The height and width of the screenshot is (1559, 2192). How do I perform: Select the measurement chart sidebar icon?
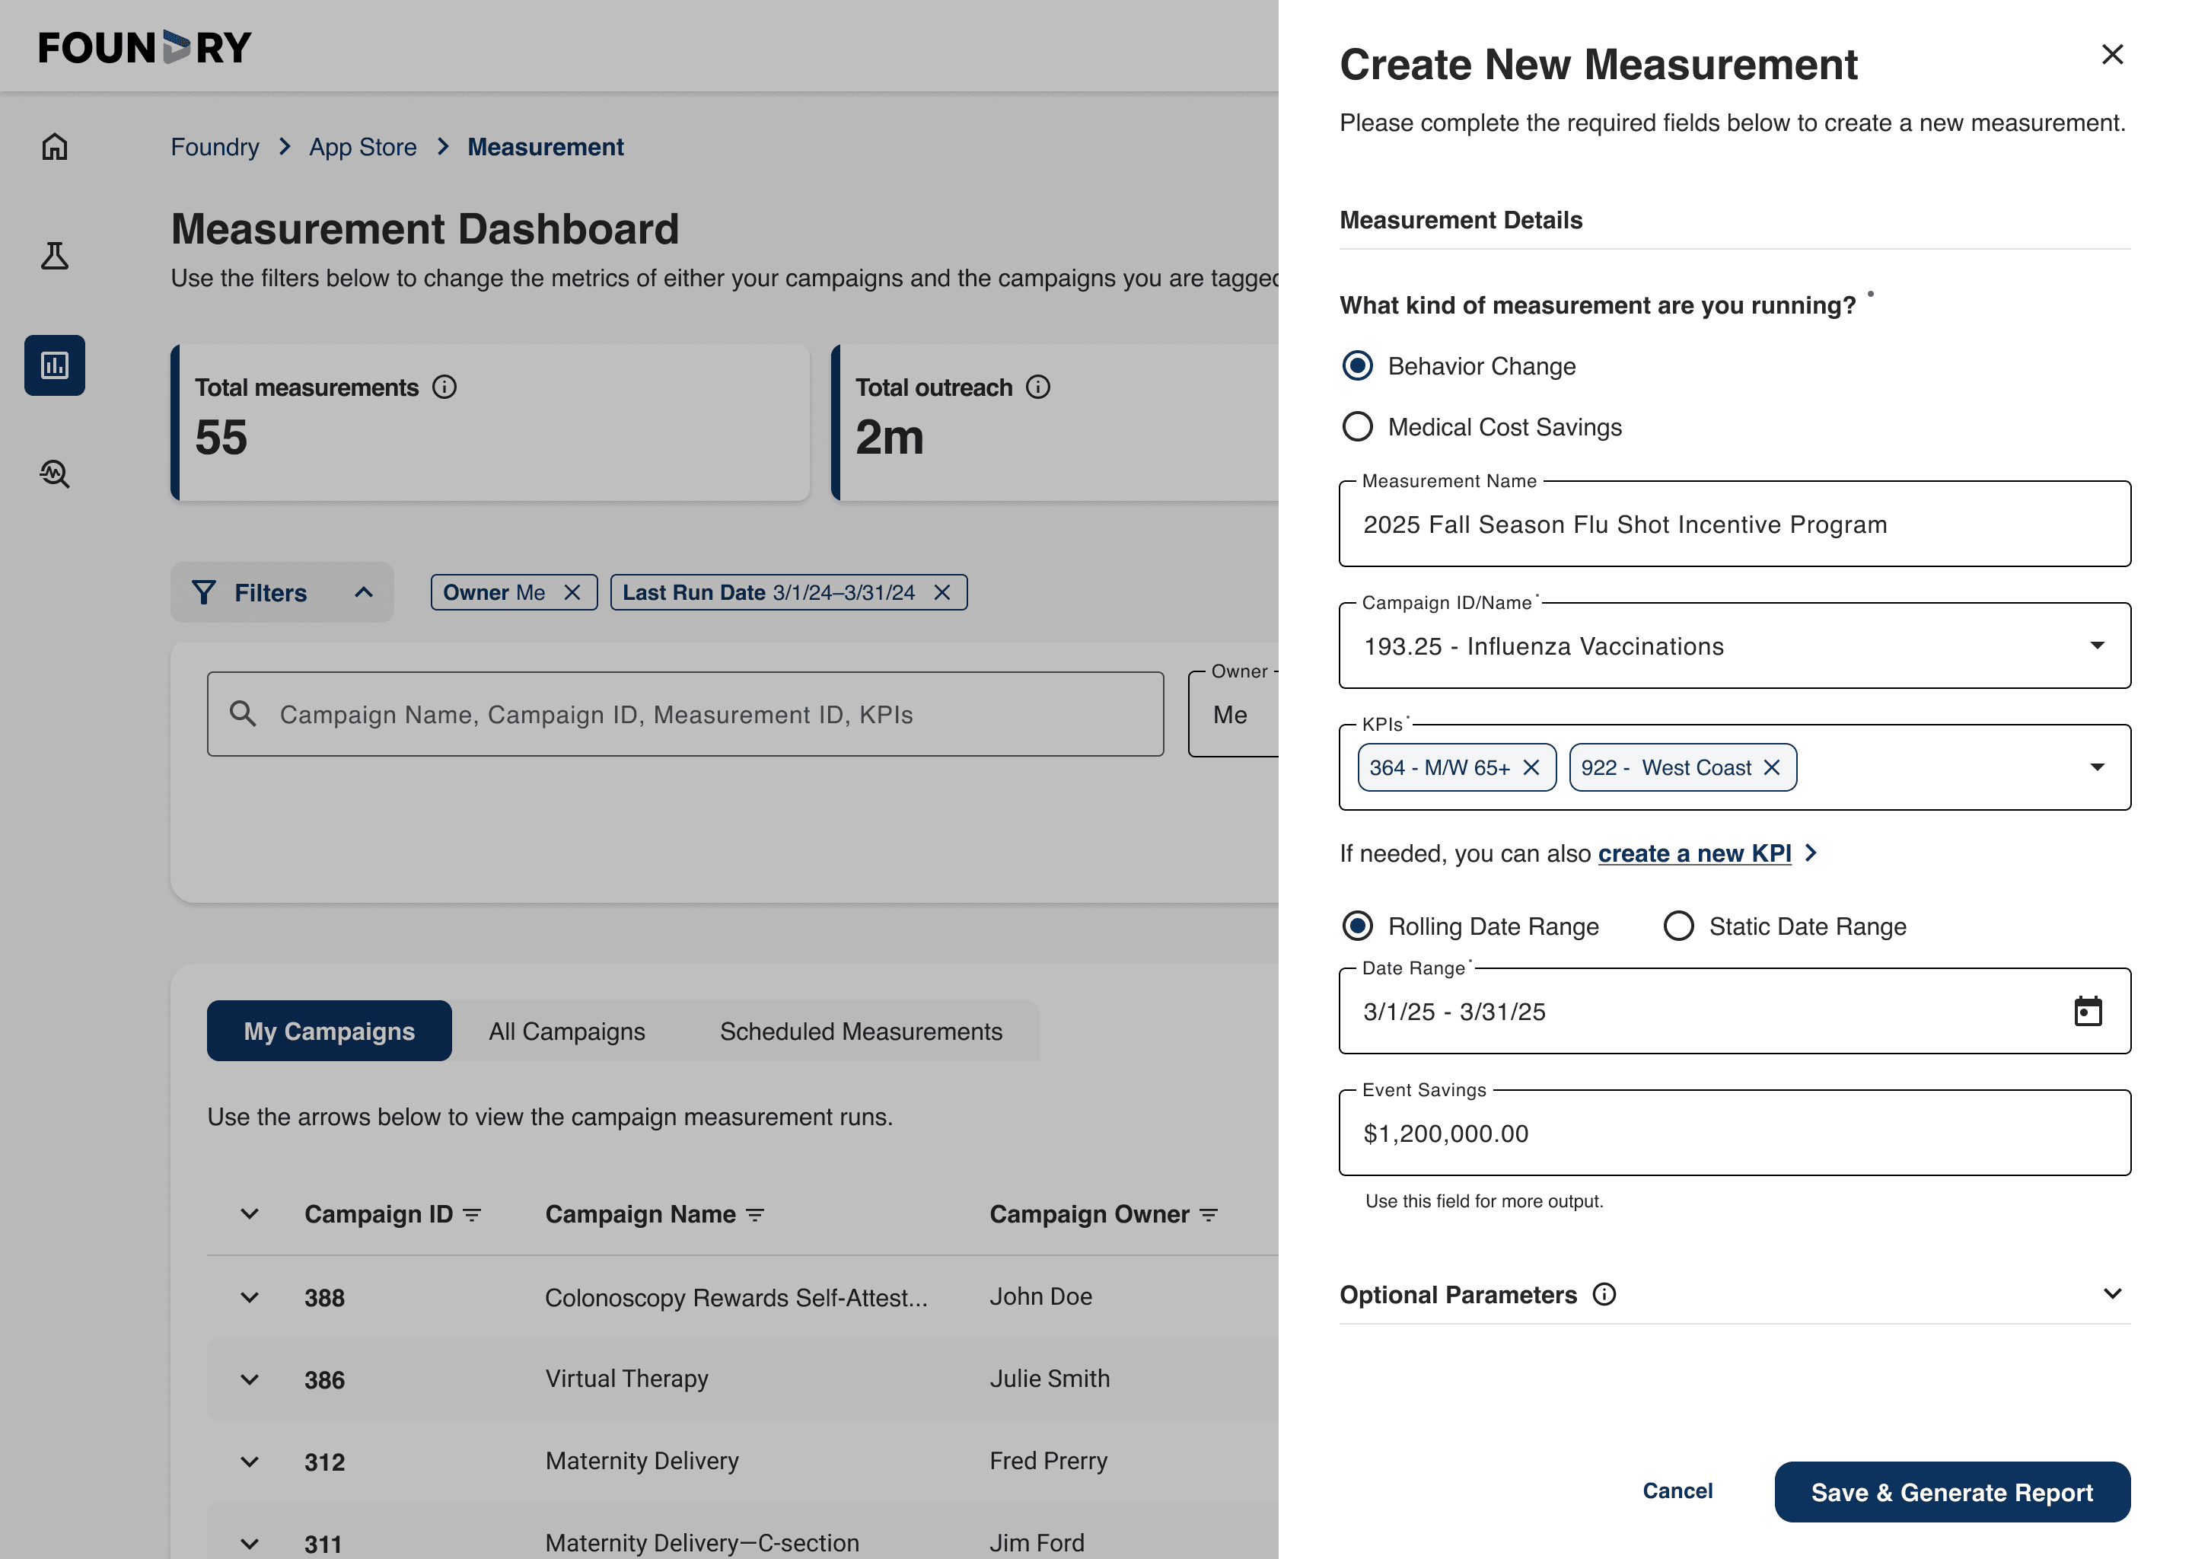click(x=55, y=365)
